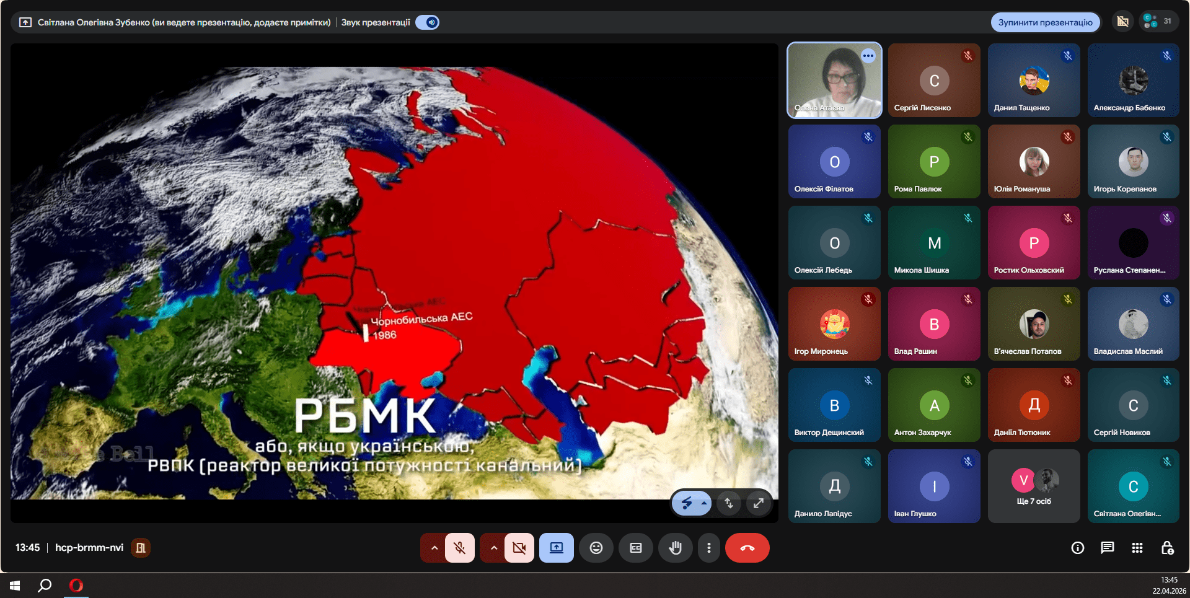1190x598 pixels.
Task: Open the emoji reactions panel
Action: pyautogui.click(x=596, y=548)
